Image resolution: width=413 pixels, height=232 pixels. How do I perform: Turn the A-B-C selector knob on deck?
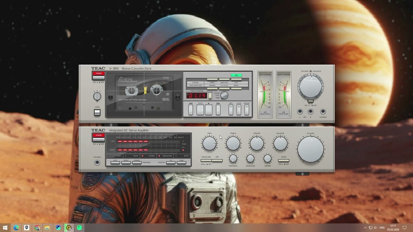pos(97,96)
